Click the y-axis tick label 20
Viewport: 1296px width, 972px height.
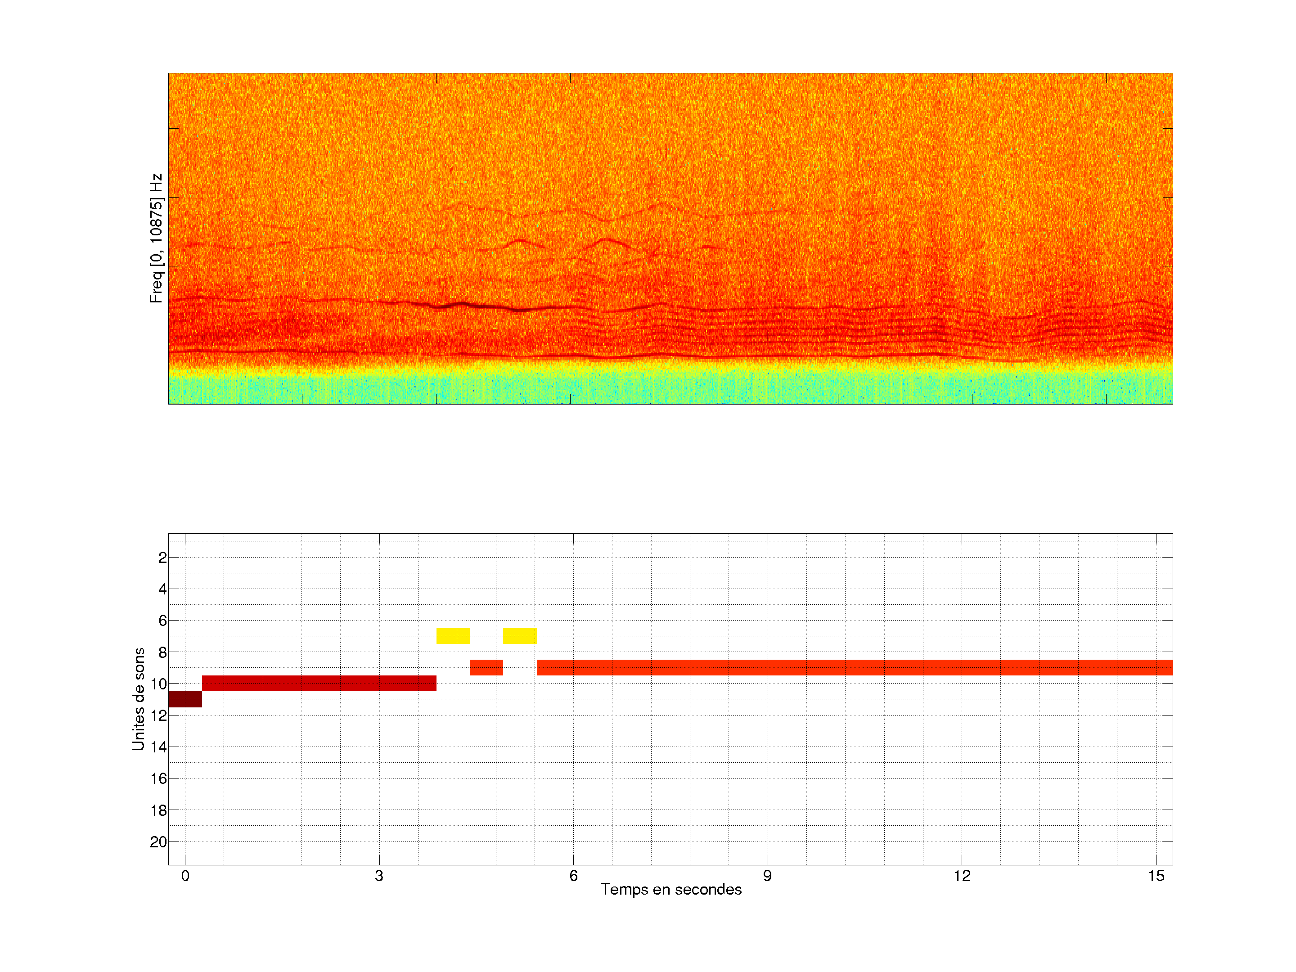point(158,842)
